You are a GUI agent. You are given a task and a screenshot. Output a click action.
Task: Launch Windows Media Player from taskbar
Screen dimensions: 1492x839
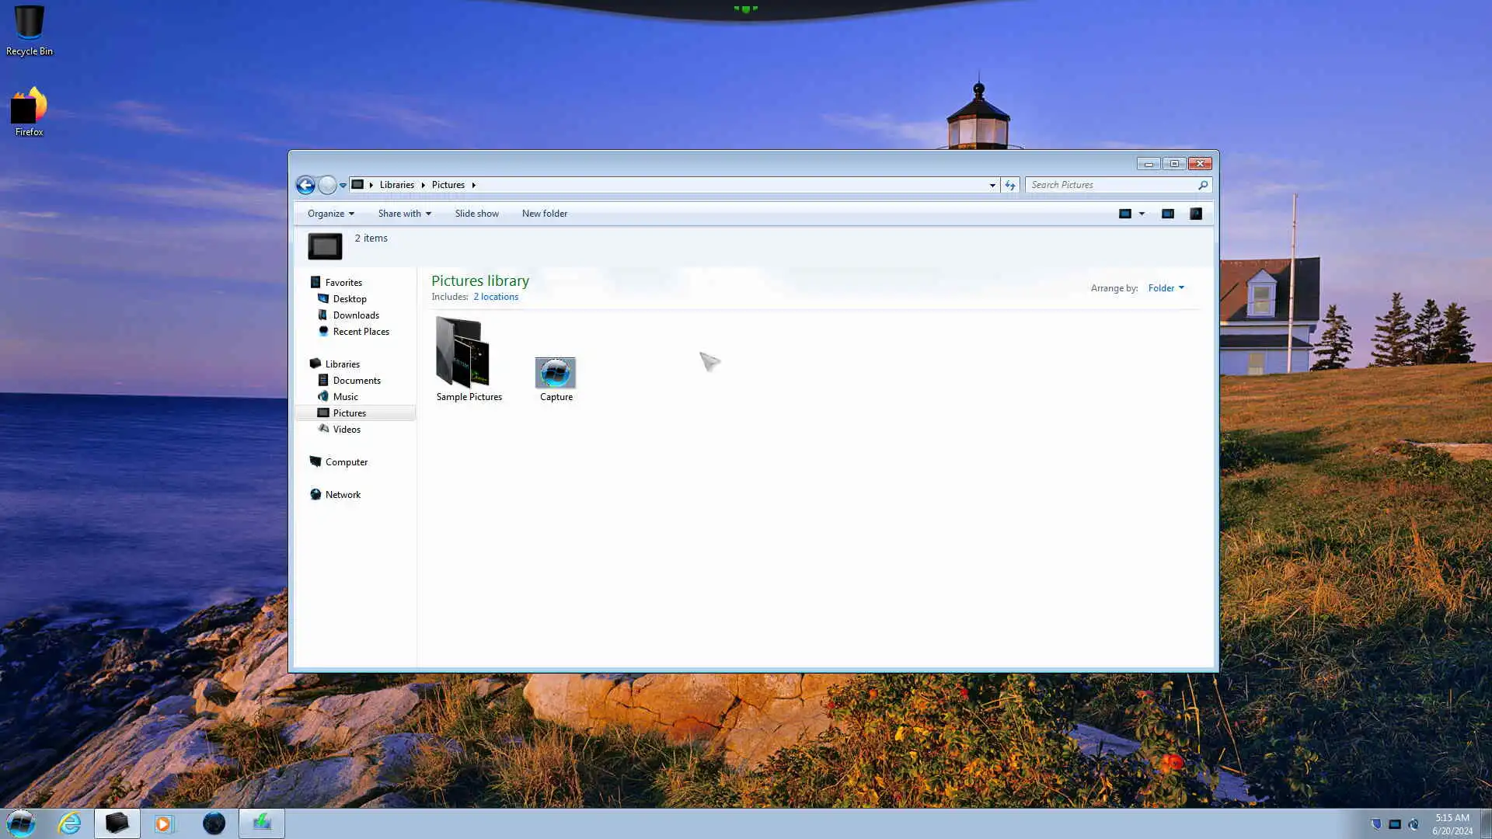(x=164, y=823)
